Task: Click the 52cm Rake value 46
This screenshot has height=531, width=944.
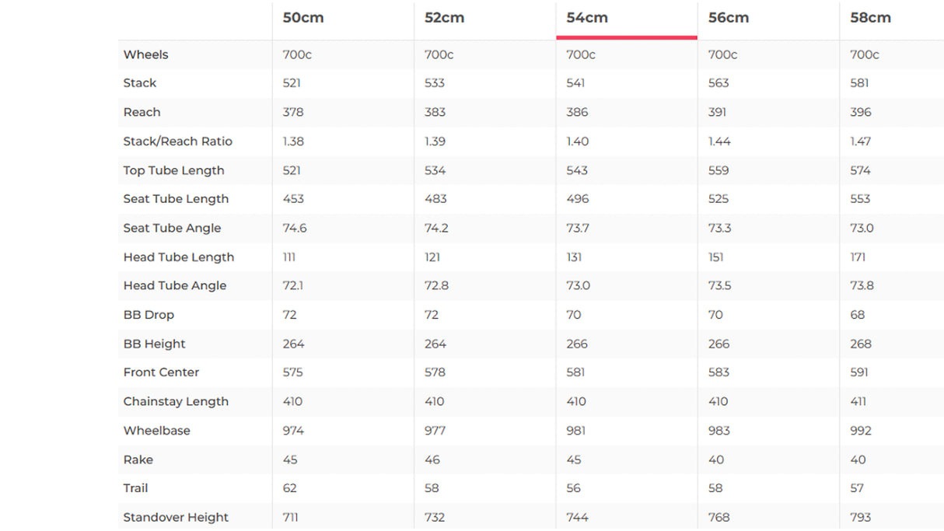Action: [x=432, y=459]
